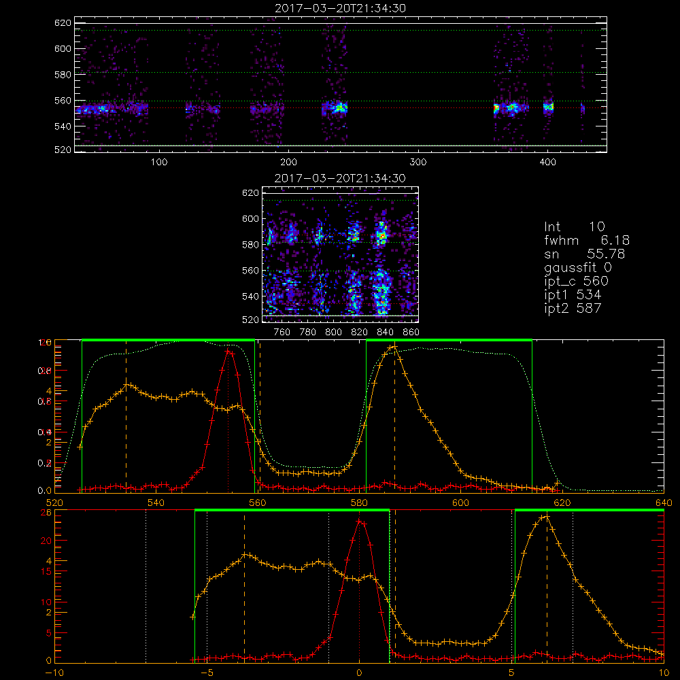Select the 'ipt2 587' readout line
Viewport: 680px width, 680px height.
(x=573, y=308)
